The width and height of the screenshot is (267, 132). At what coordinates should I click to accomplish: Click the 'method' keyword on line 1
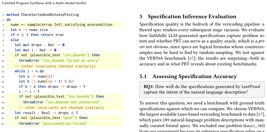point(12,15)
